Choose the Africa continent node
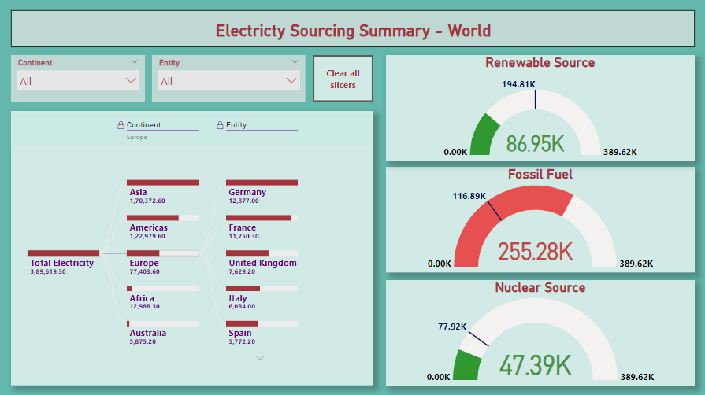705x395 pixels. 162,289
